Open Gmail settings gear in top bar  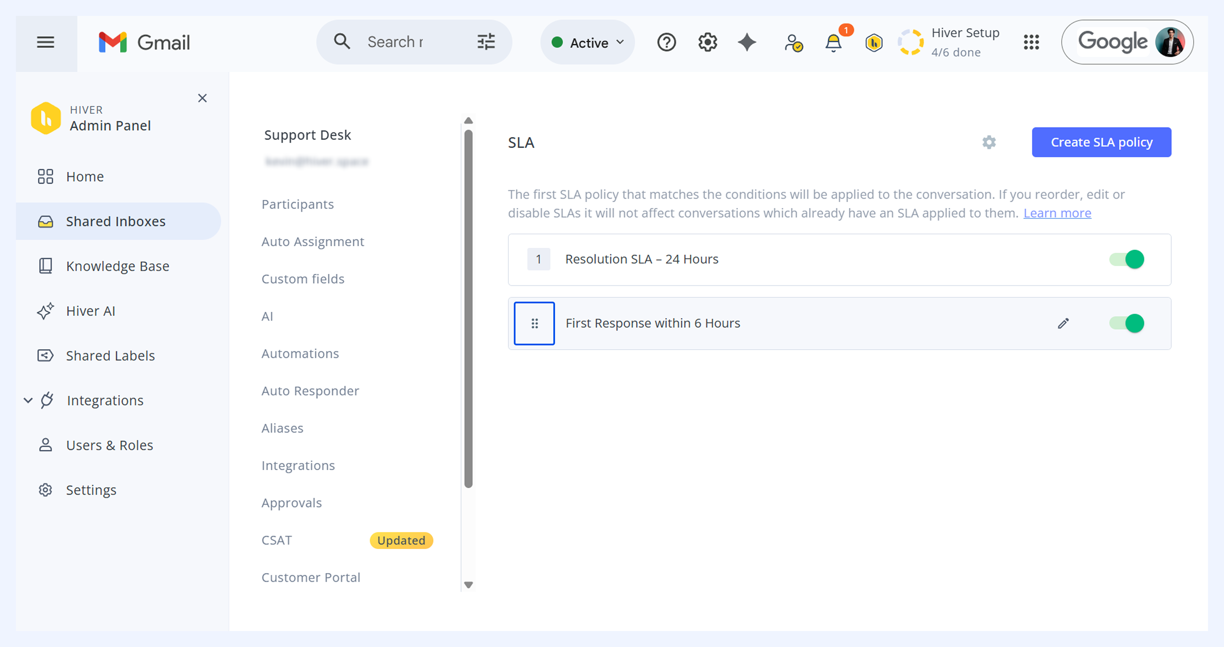click(708, 42)
